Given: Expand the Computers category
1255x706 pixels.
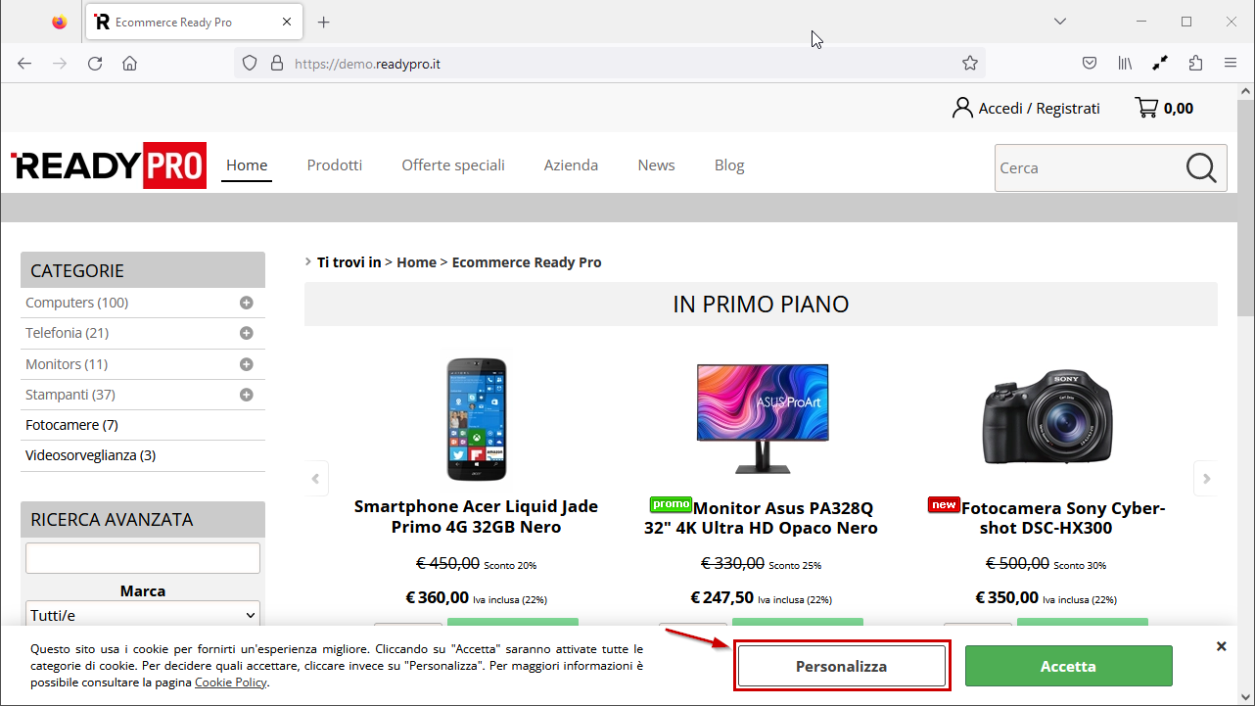Looking at the screenshot, I should pos(247,303).
